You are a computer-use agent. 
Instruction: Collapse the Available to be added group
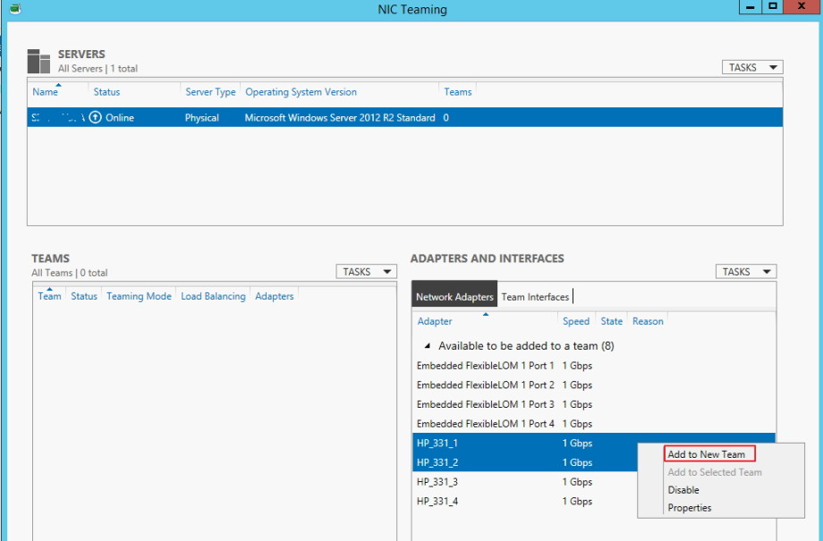pyautogui.click(x=427, y=345)
